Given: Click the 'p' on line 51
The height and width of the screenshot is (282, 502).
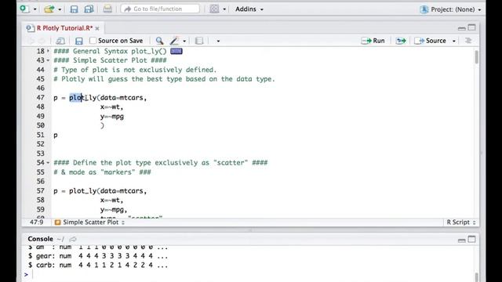Looking at the screenshot, I should (x=56, y=136).
